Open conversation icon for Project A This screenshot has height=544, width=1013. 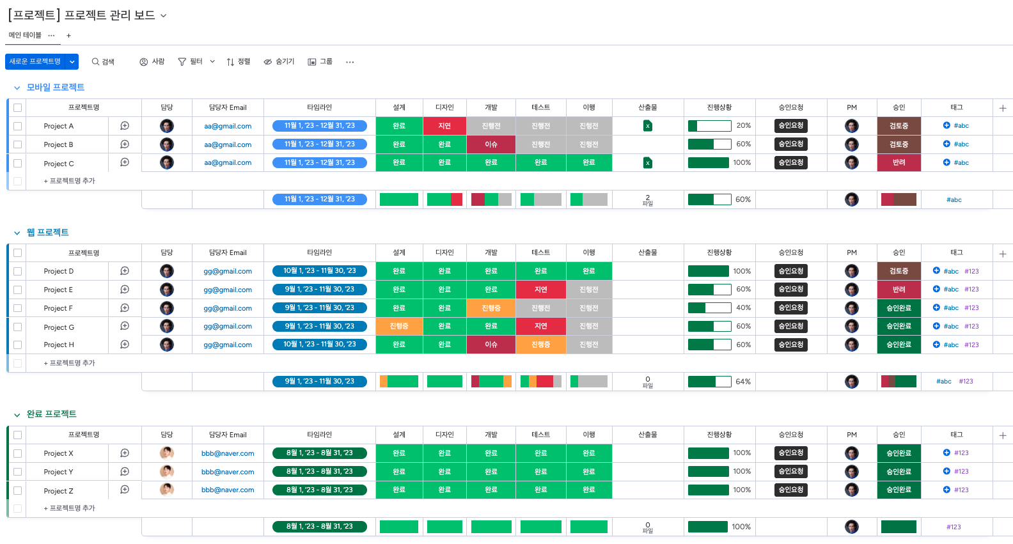[125, 126]
